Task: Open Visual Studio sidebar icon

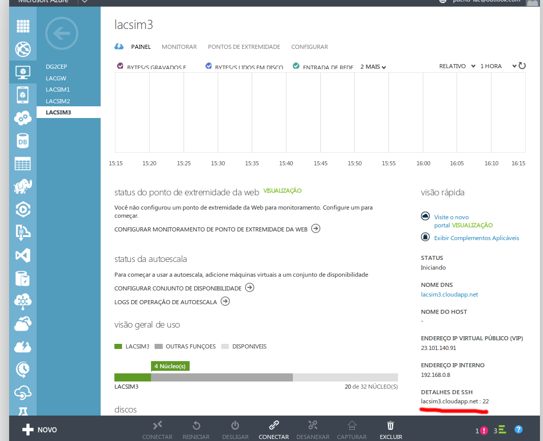Action: click(x=23, y=255)
